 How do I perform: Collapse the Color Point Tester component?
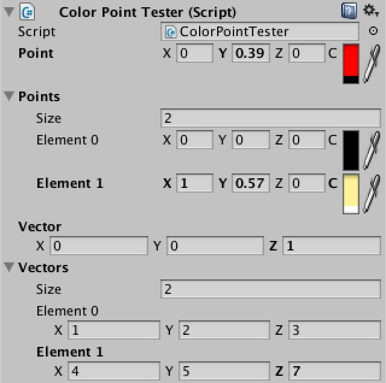tap(9, 11)
